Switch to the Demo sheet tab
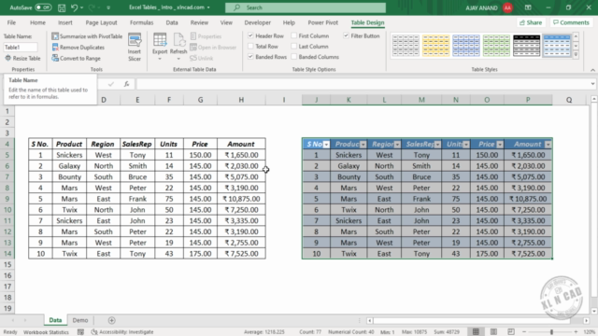The height and width of the screenshot is (336, 598). 80,320
